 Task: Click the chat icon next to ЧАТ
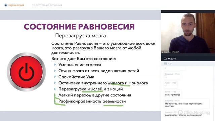point(165,64)
